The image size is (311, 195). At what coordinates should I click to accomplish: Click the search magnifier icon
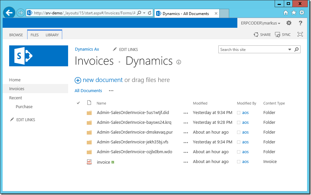296,49
